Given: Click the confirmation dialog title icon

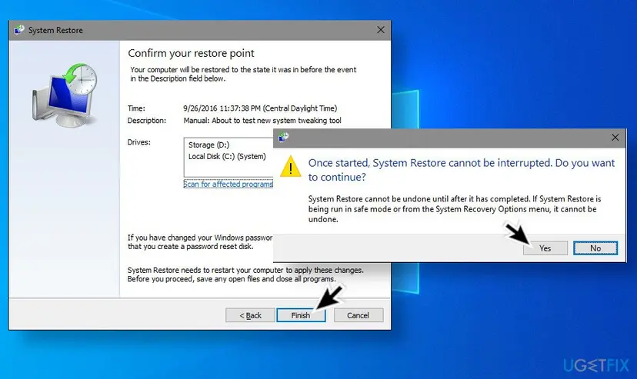Looking at the screenshot, I should [283, 138].
